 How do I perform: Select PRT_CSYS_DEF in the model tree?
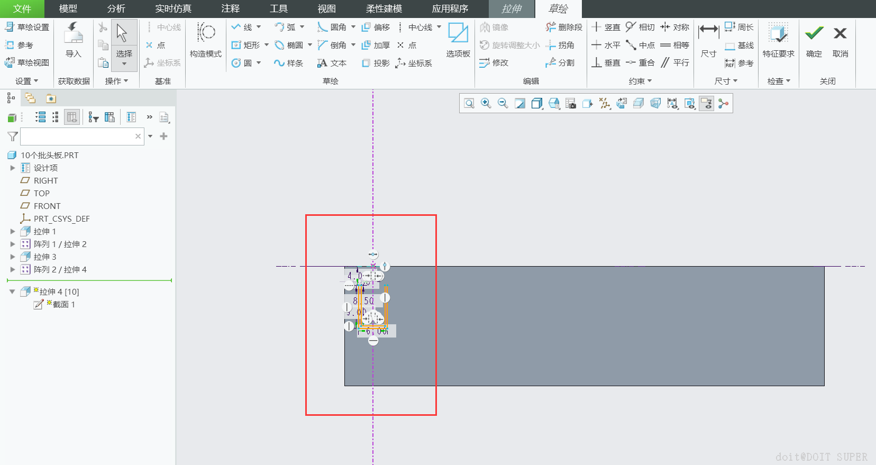click(61, 218)
